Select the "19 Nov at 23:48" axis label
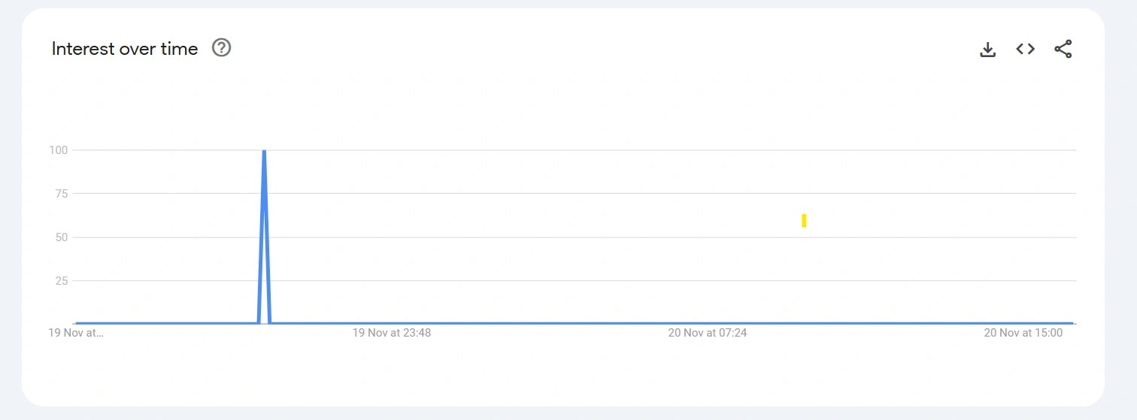 tap(392, 332)
